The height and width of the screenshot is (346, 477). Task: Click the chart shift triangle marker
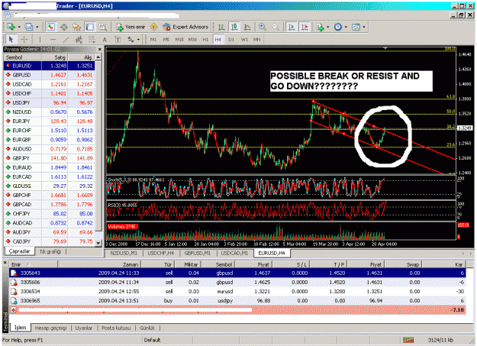(x=385, y=48)
